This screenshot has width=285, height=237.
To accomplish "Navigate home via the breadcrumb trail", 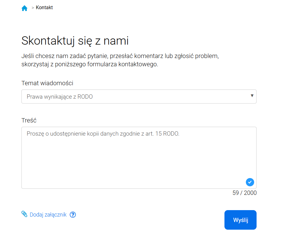I will (24, 8).
